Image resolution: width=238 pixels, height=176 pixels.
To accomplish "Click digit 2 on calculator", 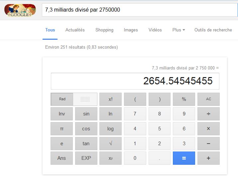I will pos(160,144).
